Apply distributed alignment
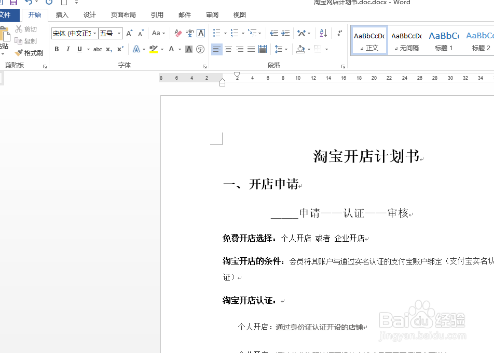Image resolution: width=494 pixels, height=353 pixels. (263, 49)
